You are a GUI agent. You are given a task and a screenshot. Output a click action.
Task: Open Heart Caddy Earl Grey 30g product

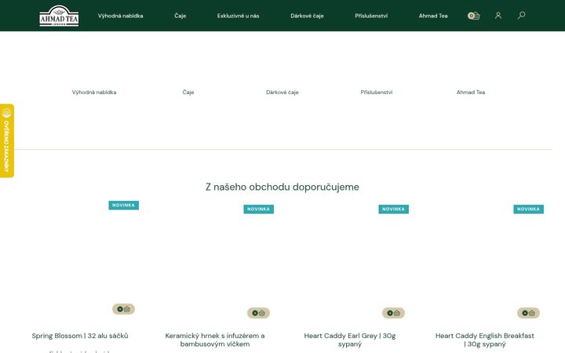[x=350, y=340]
